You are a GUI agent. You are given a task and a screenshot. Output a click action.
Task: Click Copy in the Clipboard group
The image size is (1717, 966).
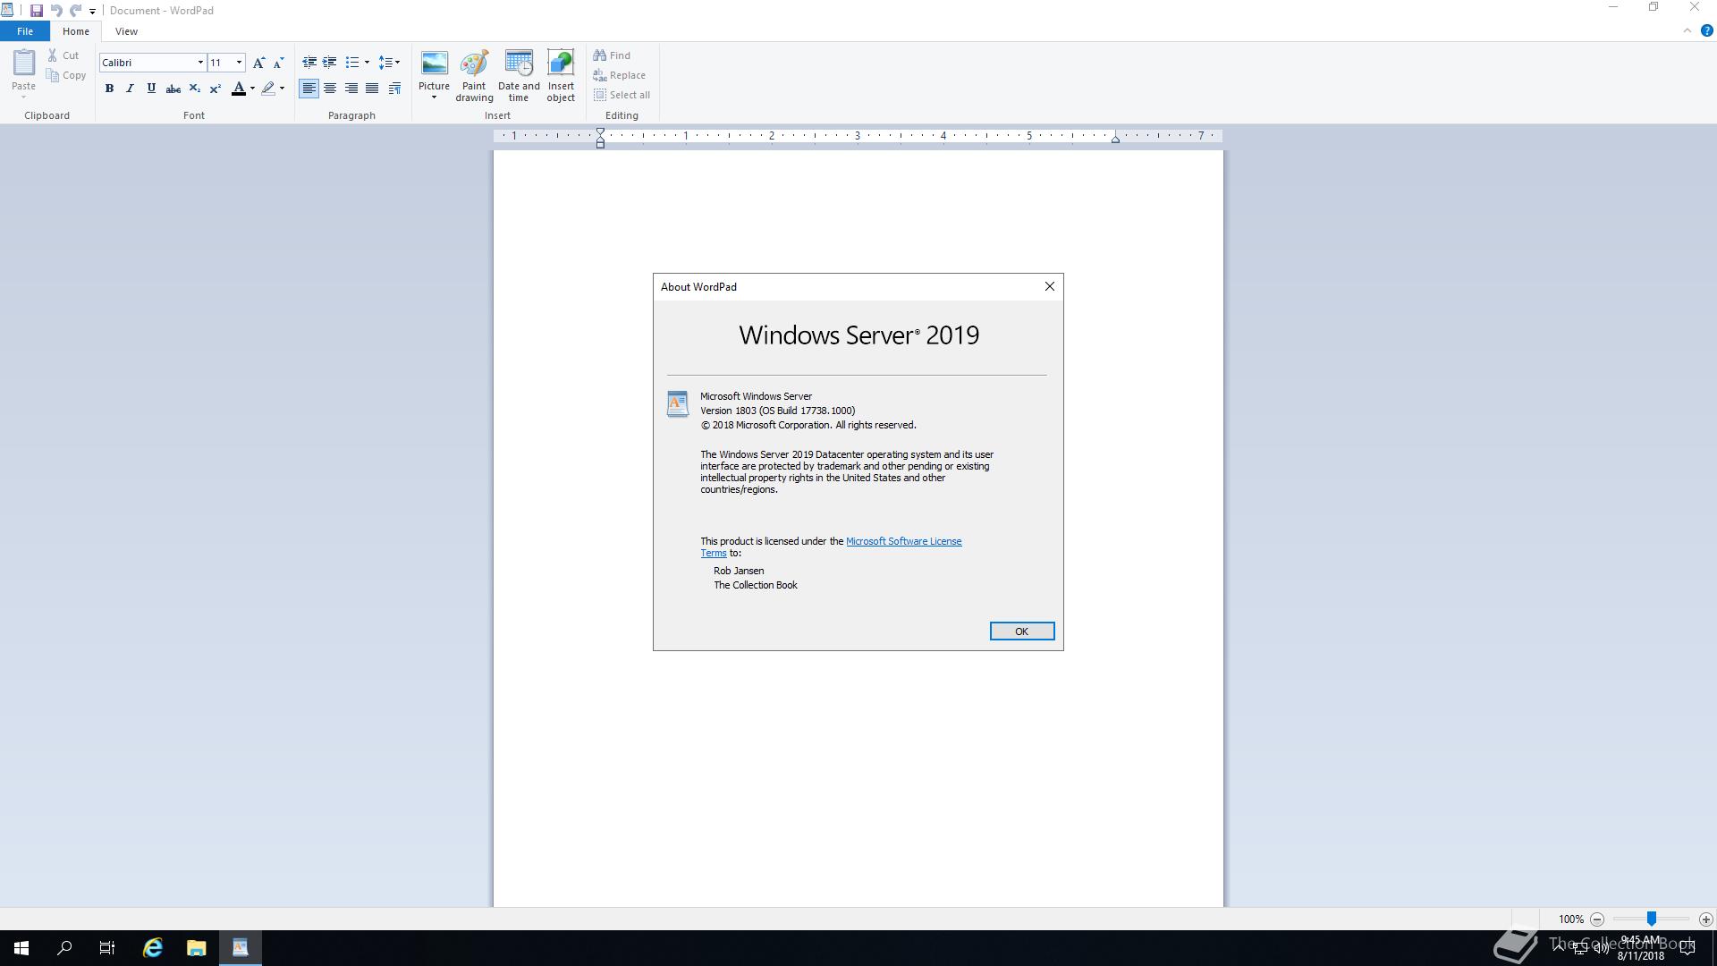coord(67,75)
